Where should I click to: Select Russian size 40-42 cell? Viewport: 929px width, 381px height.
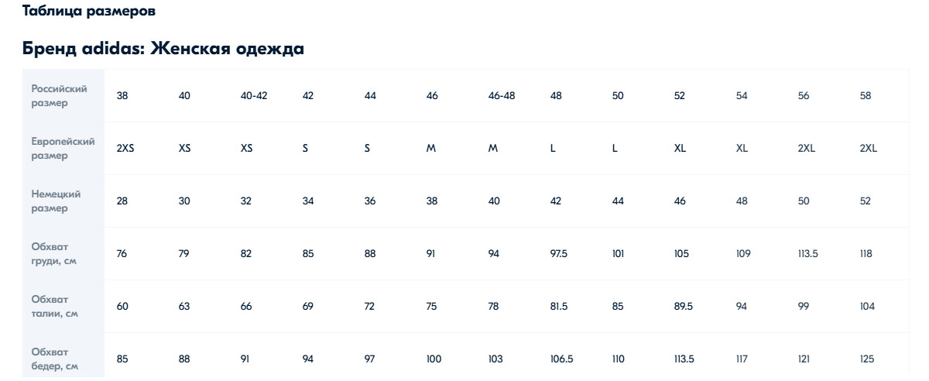[x=254, y=96]
